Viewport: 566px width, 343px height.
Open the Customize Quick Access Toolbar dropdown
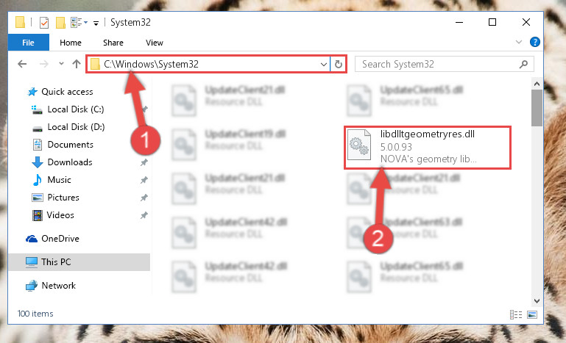(96, 24)
